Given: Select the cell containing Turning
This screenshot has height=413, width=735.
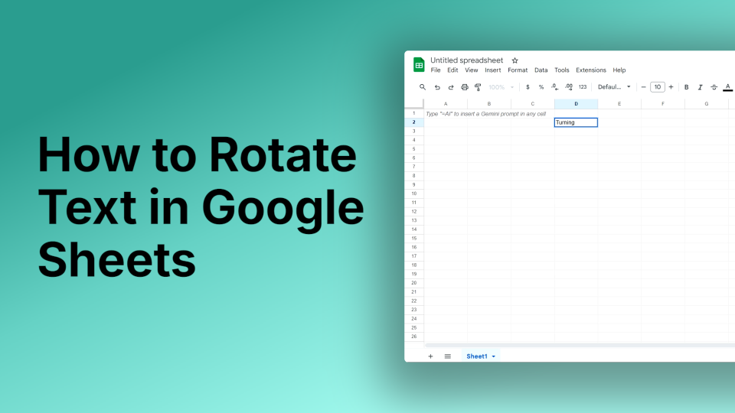Looking at the screenshot, I should tap(576, 122).
